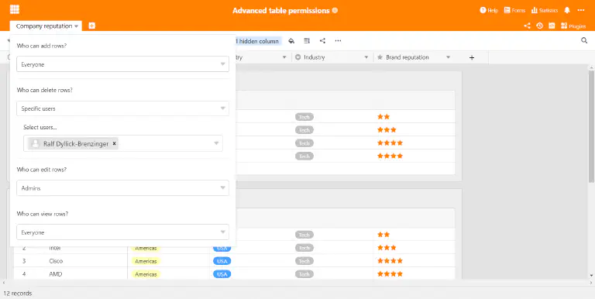Screen dimensions: 595x299
Task: Click the view share icon in toolbar
Action: (x=322, y=41)
